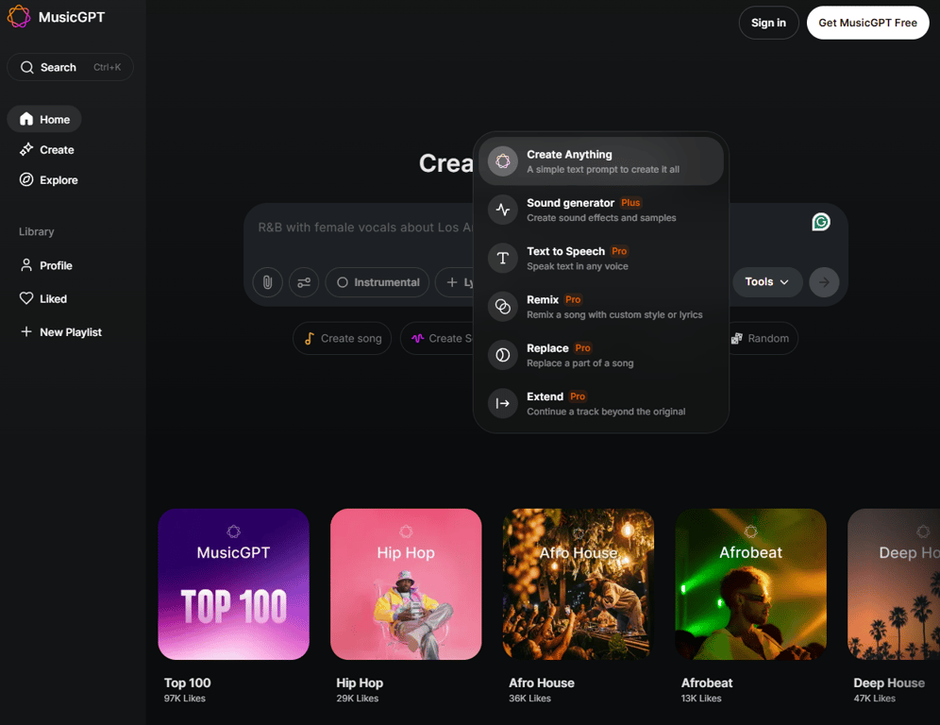Open the Deep House playlist thumbnail
Image resolution: width=940 pixels, height=725 pixels.
click(894, 584)
